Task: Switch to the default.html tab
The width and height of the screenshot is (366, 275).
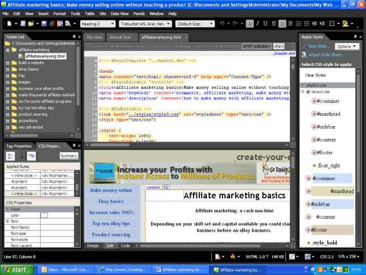Action: click(x=120, y=37)
